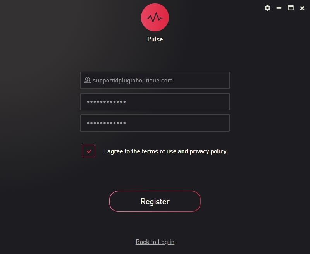Close the Pulse window

pos(302,8)
